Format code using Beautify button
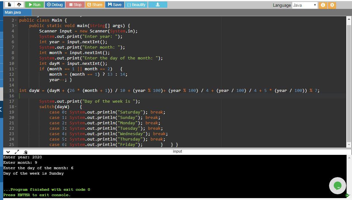The width and height of the screenshot is (352, 200). point(136,5)
